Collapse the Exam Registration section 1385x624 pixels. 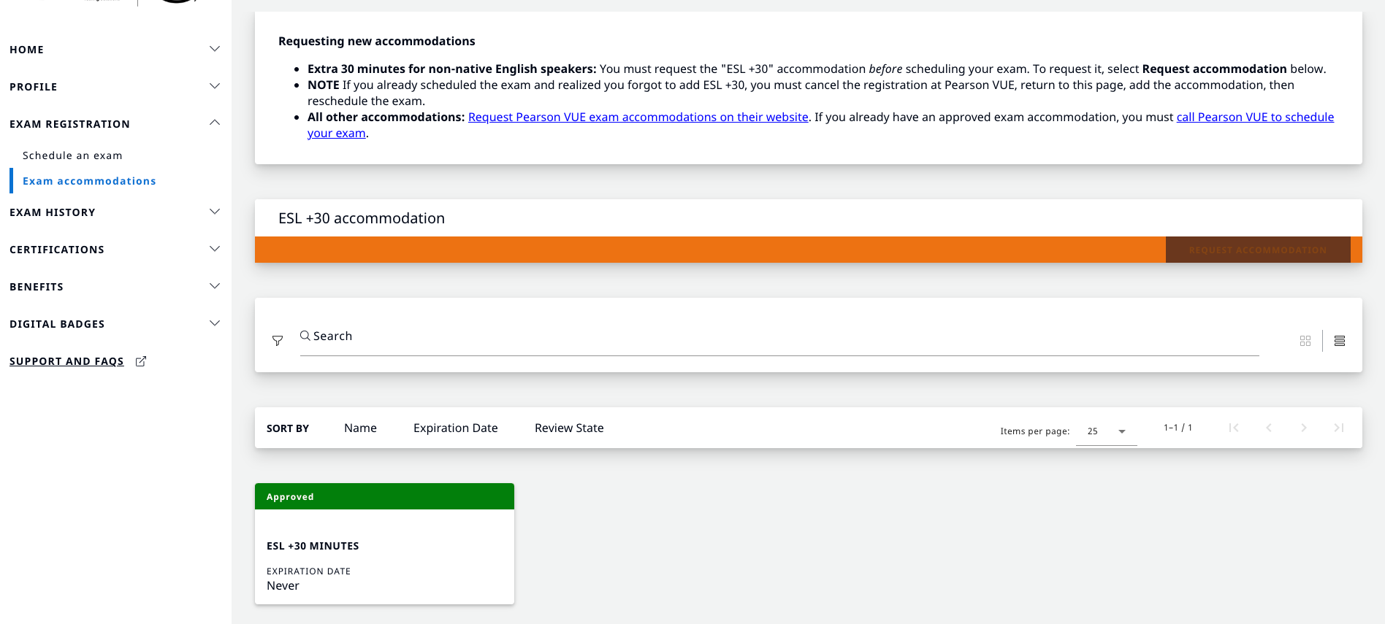coord(215,123)
